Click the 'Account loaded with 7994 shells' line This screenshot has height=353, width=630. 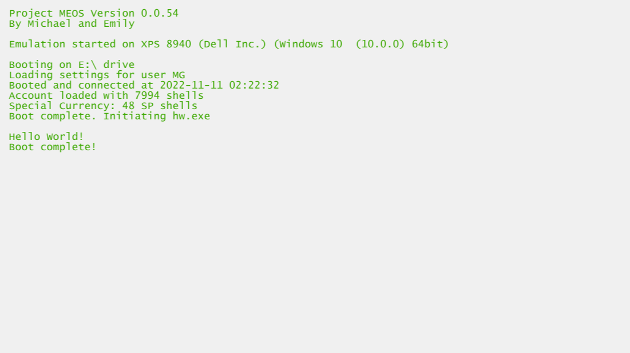click(106, 95)
